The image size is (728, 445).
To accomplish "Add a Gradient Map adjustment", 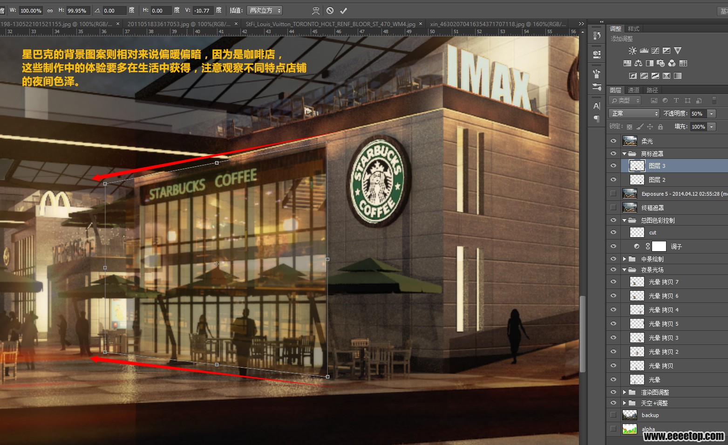I will [678, 75].
